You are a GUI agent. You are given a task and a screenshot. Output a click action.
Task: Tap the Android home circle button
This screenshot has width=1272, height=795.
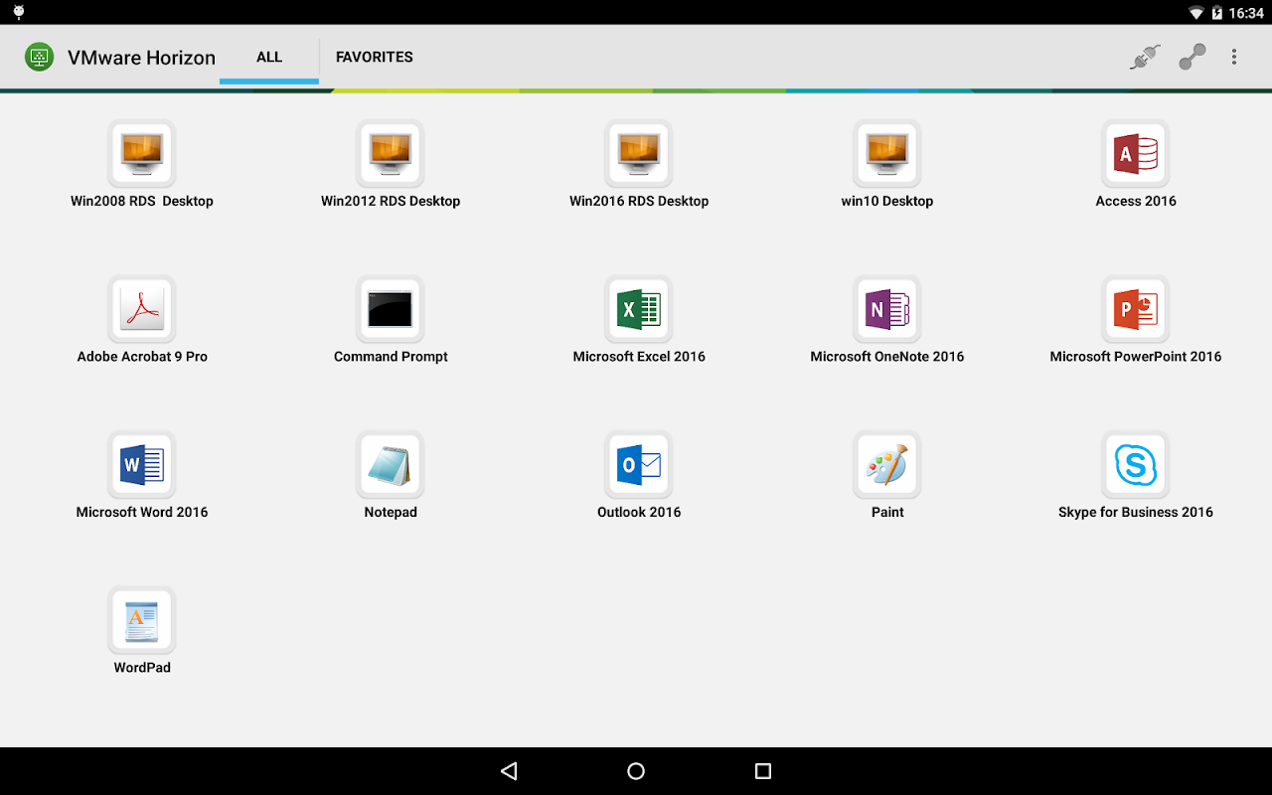(636, 771)
